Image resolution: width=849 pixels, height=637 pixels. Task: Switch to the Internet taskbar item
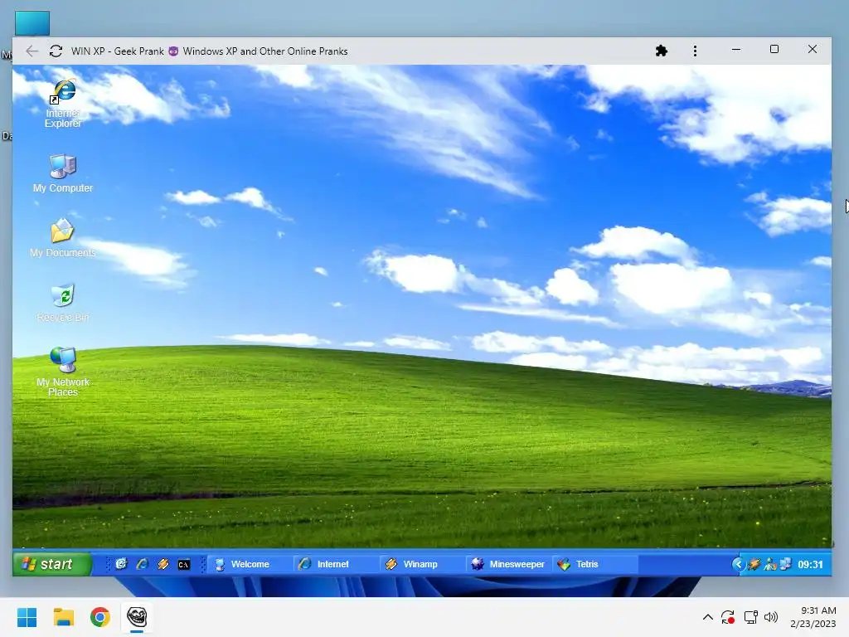pyautogui.click(x=336, y=564)
